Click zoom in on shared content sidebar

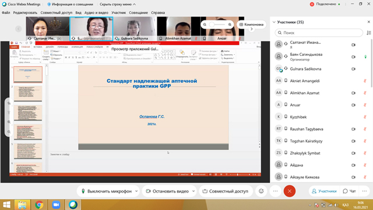9,122
